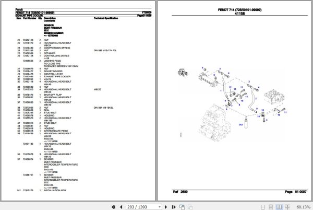Click the INTERMEDIATE PIECE description
The width and height of the screenshot is (313, 210).
(x=56, y=131)
